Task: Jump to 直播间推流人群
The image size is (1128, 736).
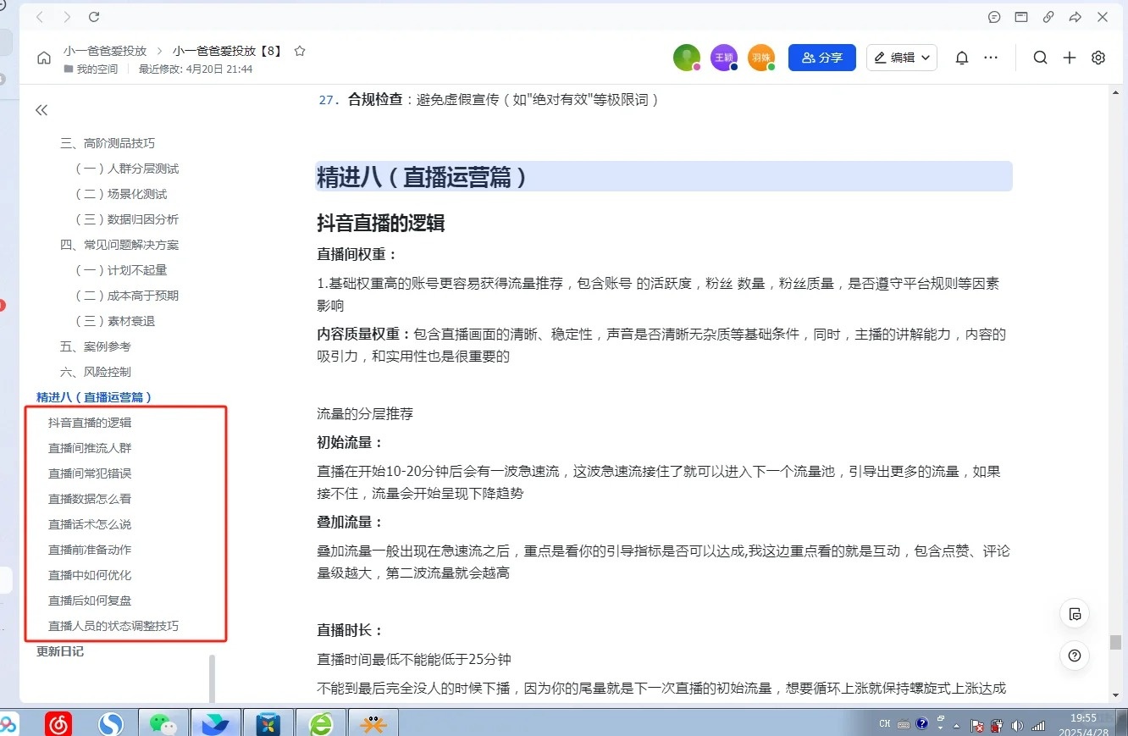Action: 90,448
